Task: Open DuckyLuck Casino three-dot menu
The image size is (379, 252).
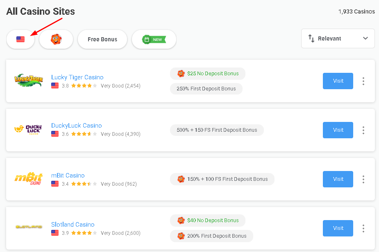Action: [363, 130]
